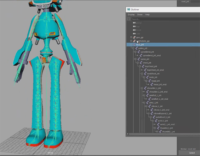
Task: Click the geo_gp group node icon
Action: [x=134, y=37]
